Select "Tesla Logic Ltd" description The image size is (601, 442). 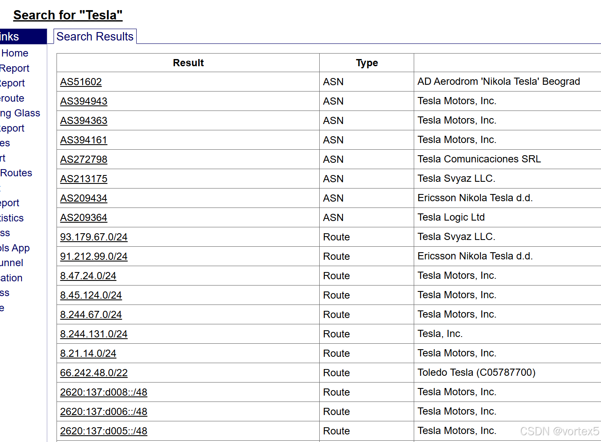451,217
